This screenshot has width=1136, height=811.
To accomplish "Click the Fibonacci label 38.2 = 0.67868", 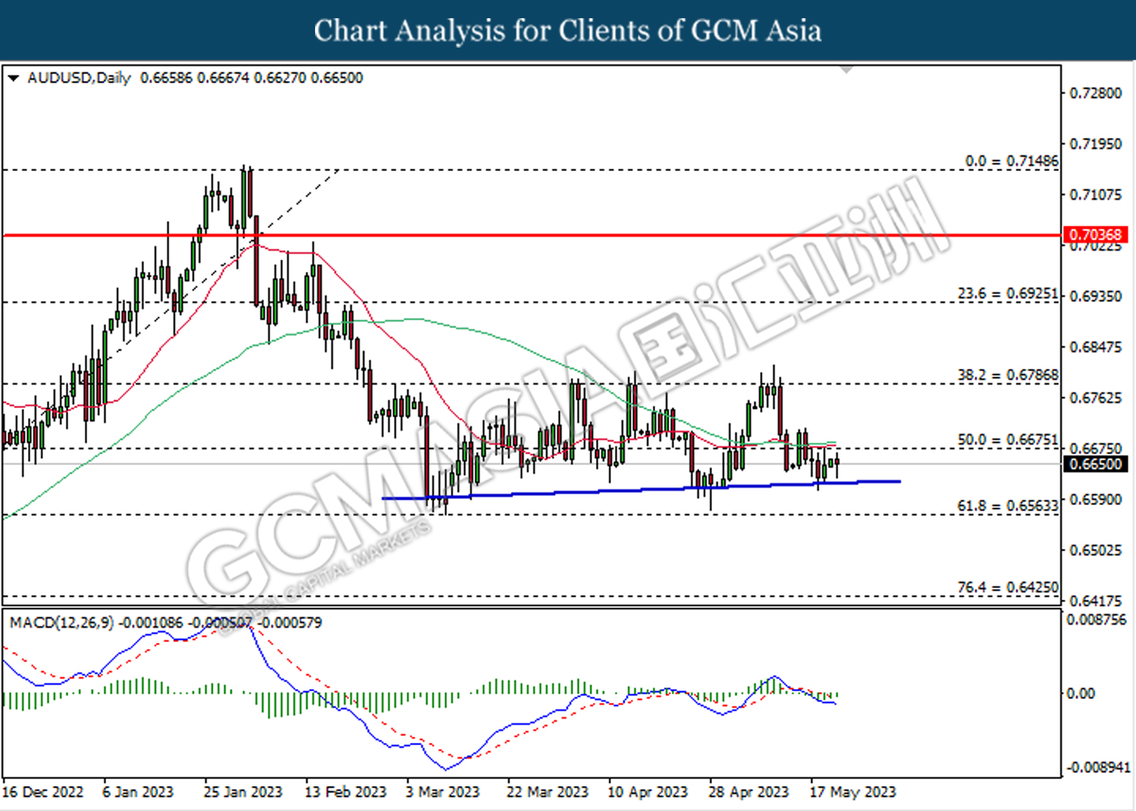I will [x=1008, y=375].
